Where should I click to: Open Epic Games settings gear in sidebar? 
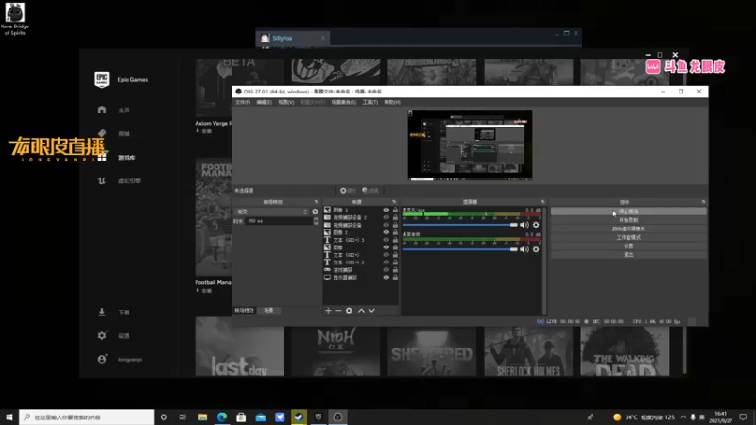pos(102,335)
